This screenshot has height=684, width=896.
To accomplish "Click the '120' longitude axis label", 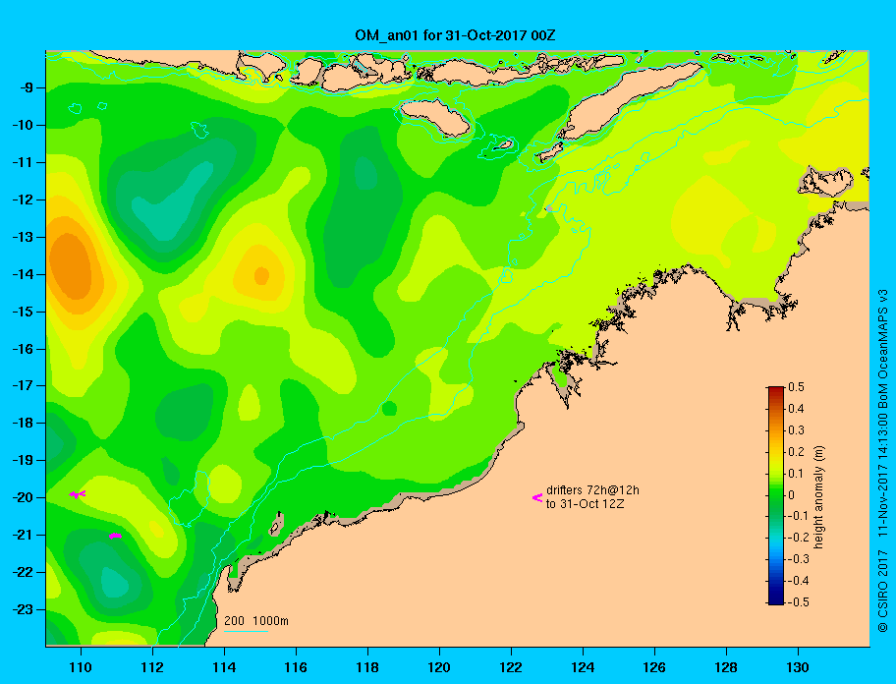I will pyautogui.click(x=439, y=667).
